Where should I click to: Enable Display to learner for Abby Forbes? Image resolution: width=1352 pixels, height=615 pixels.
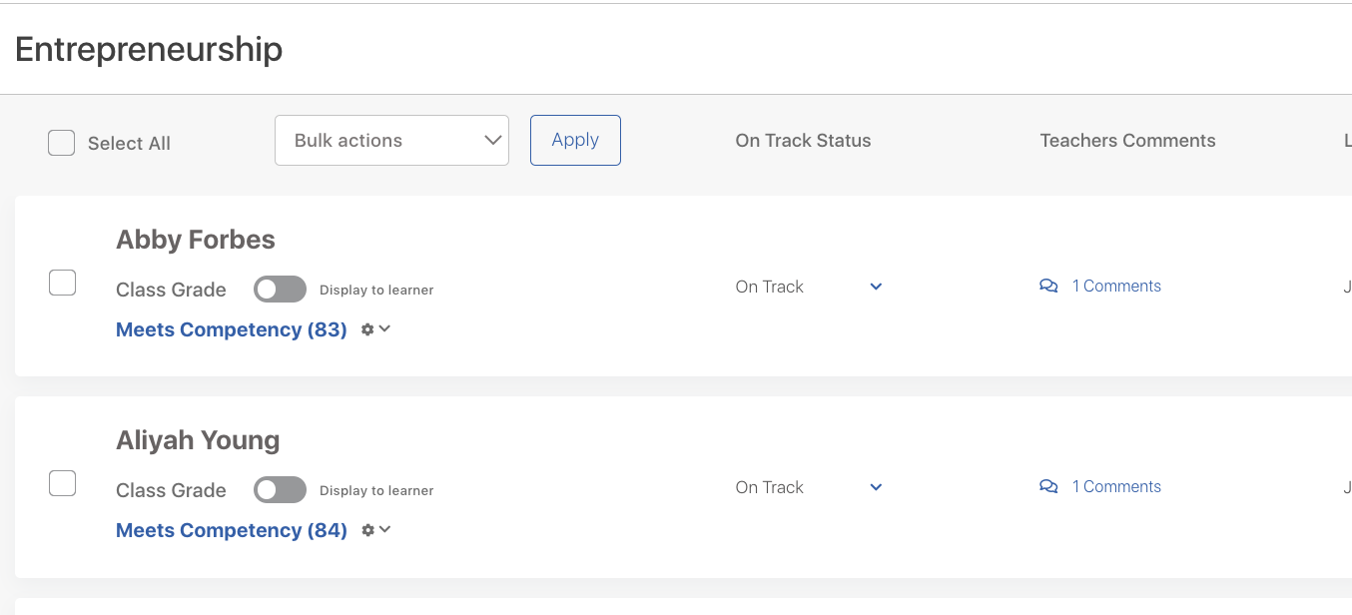coord(280,290)
